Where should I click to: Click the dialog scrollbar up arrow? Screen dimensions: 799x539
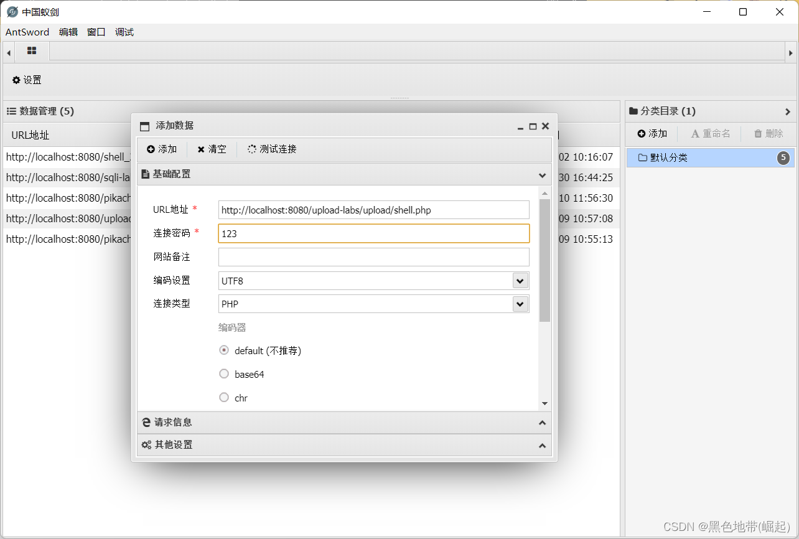tap(545, 194)
